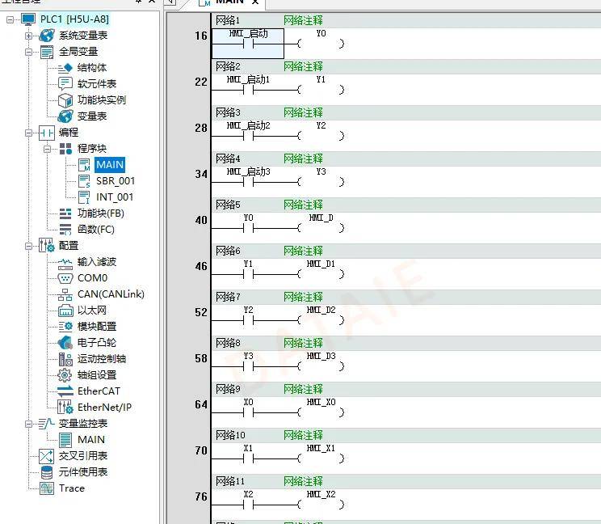Click the 功能块实例 cube icon
Screen dimensions: 601x524
(x=65, y=100)
